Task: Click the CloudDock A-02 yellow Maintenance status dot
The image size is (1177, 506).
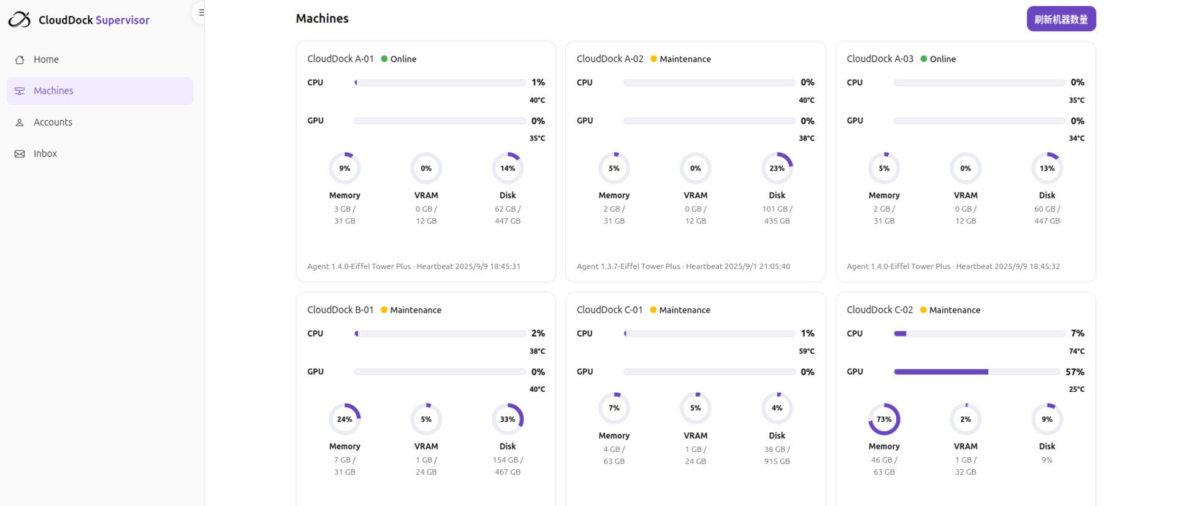Action: (x=653, y=59)
